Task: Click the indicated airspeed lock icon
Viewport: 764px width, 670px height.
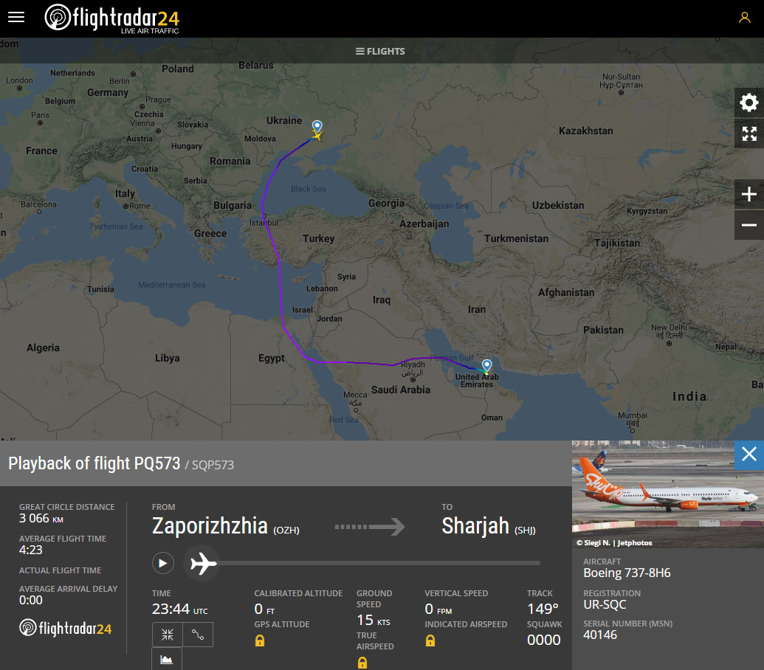Action: click(x=430, y=640)
